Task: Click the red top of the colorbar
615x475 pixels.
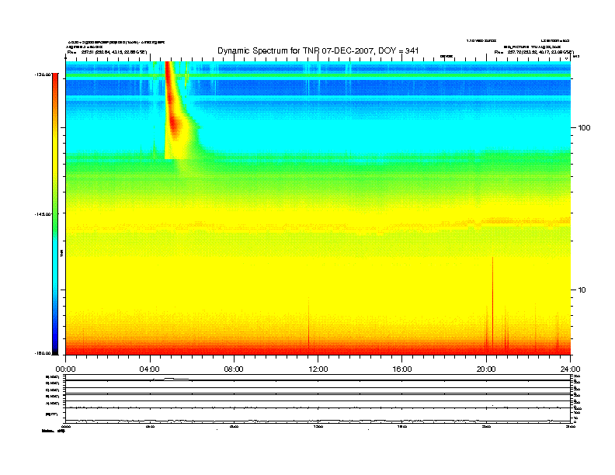Action: (x=55, y=81)
